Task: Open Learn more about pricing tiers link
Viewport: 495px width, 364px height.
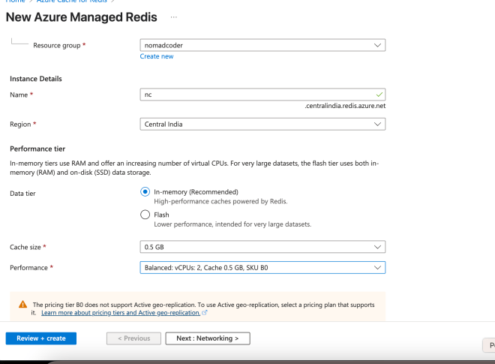Action: coord(121,312)
